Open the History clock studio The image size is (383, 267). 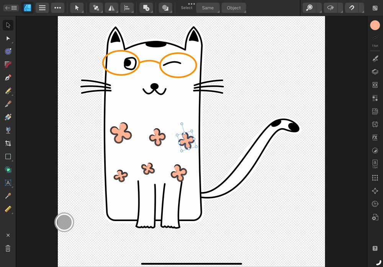point(375,204)
